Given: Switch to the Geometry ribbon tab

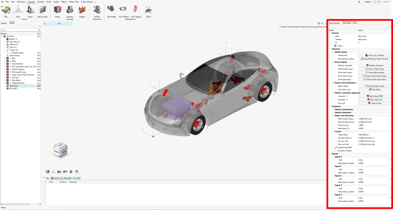Looking at the screenshot, I should 40,2.
